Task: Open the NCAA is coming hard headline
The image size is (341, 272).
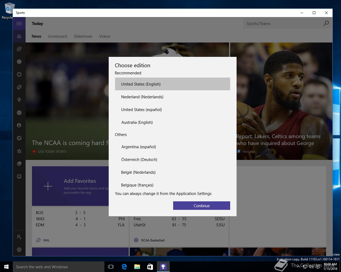Action: coord(70,143)
